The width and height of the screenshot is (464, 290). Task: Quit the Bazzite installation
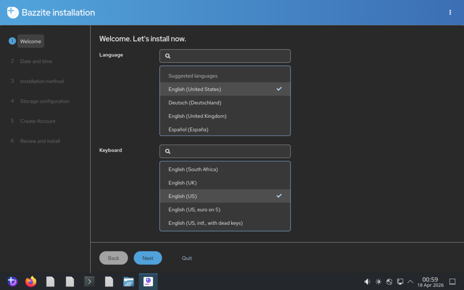(187, 258)
